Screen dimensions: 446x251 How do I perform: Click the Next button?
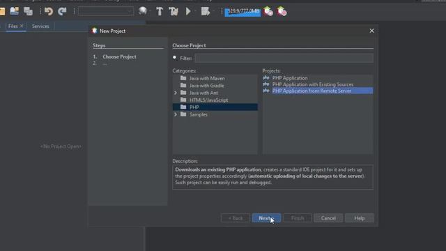pyautogui.click(x=266, y=218)
